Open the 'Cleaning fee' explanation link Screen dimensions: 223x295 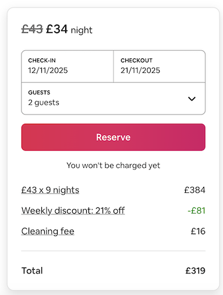pyautogui.click(x=48, y=231)
